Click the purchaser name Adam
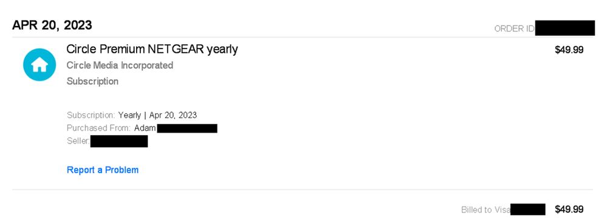607x218 pixels. click(145, 128)
